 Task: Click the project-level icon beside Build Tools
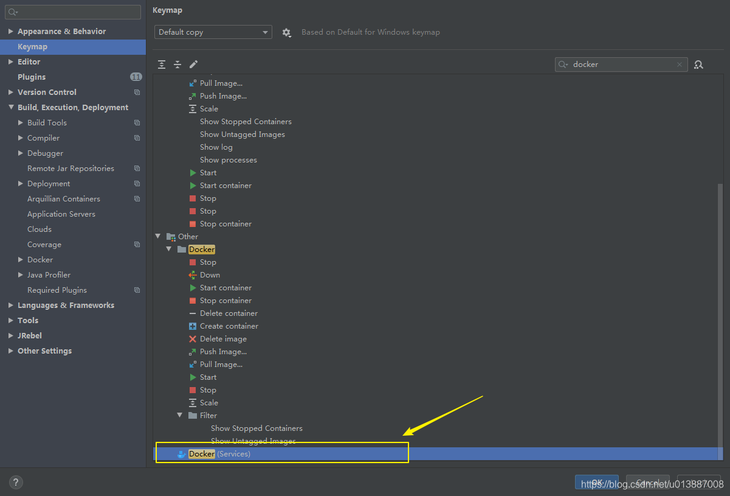pyautogui.click(x=137, y=123)
